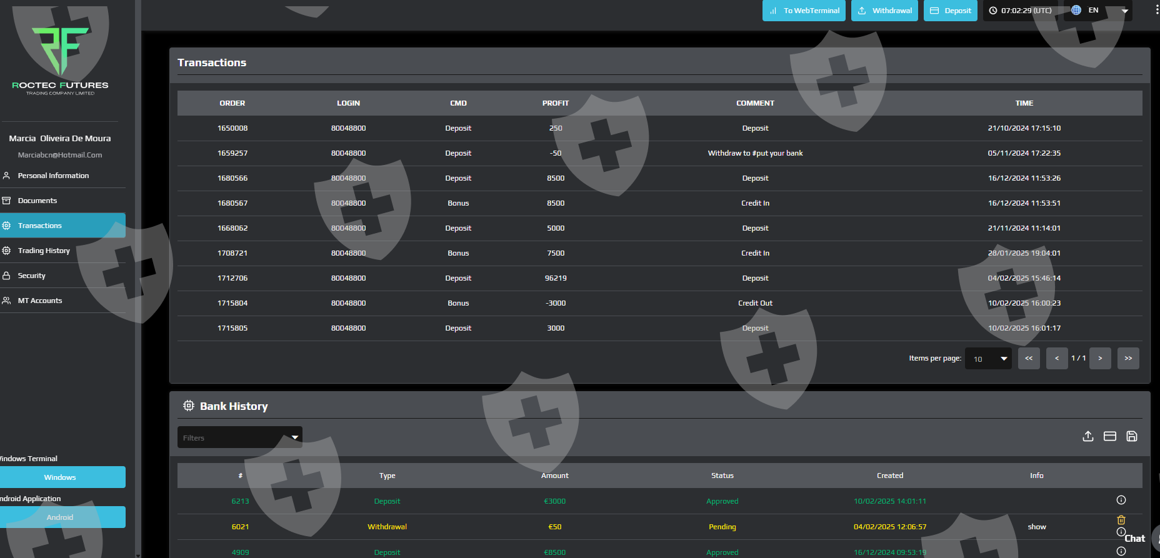Click the trash icon for withdrawal 6021
The image size is (1160, 558).
(1121, 520)
